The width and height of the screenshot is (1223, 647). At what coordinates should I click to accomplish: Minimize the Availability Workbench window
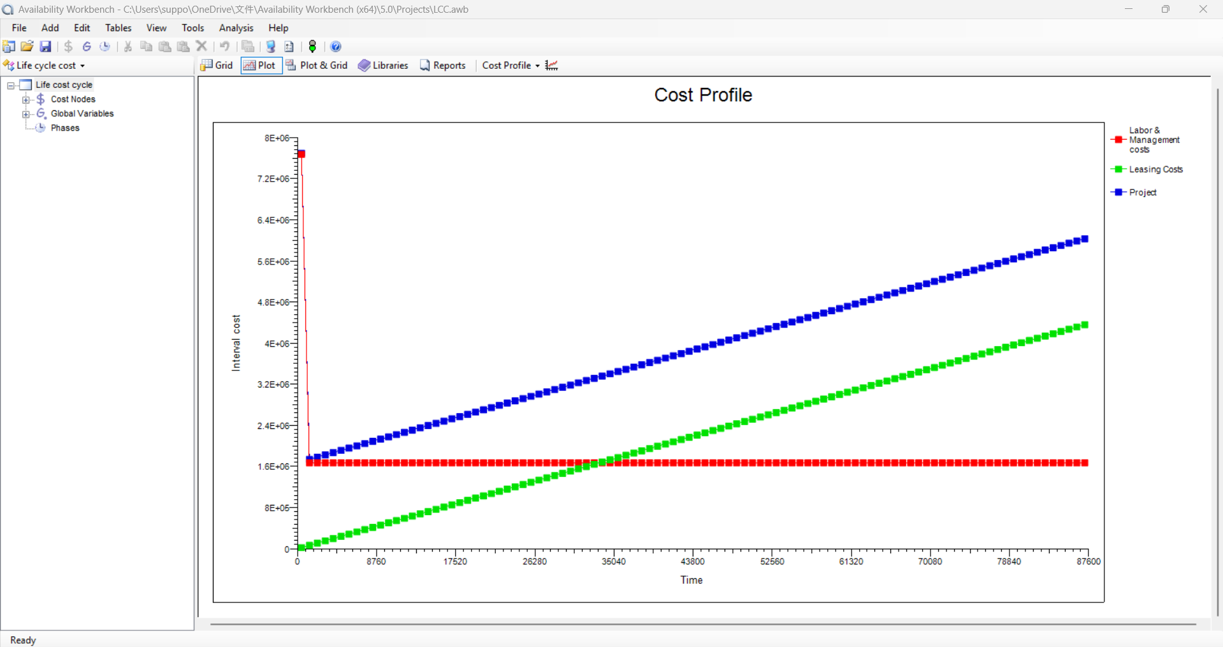[x=1129, y=9]
